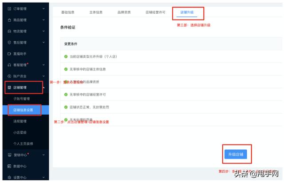Click green check beside 当前店铺类型允许升级
Screen dimensions: 284x183
coord(66,56)
